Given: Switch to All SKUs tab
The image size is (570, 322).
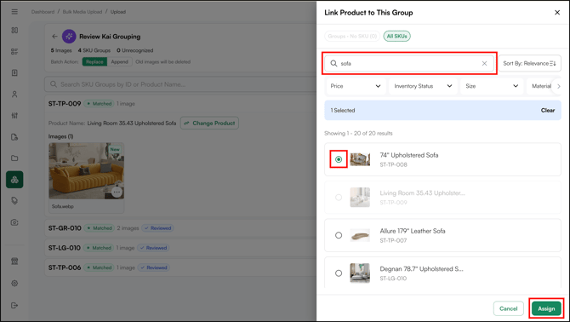Looking at the screenshot, I should pos(396,36).
